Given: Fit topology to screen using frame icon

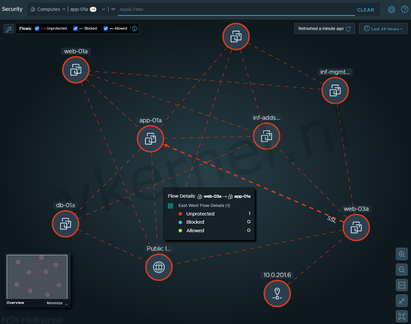Looking at the screenshot, I should 401,316.
